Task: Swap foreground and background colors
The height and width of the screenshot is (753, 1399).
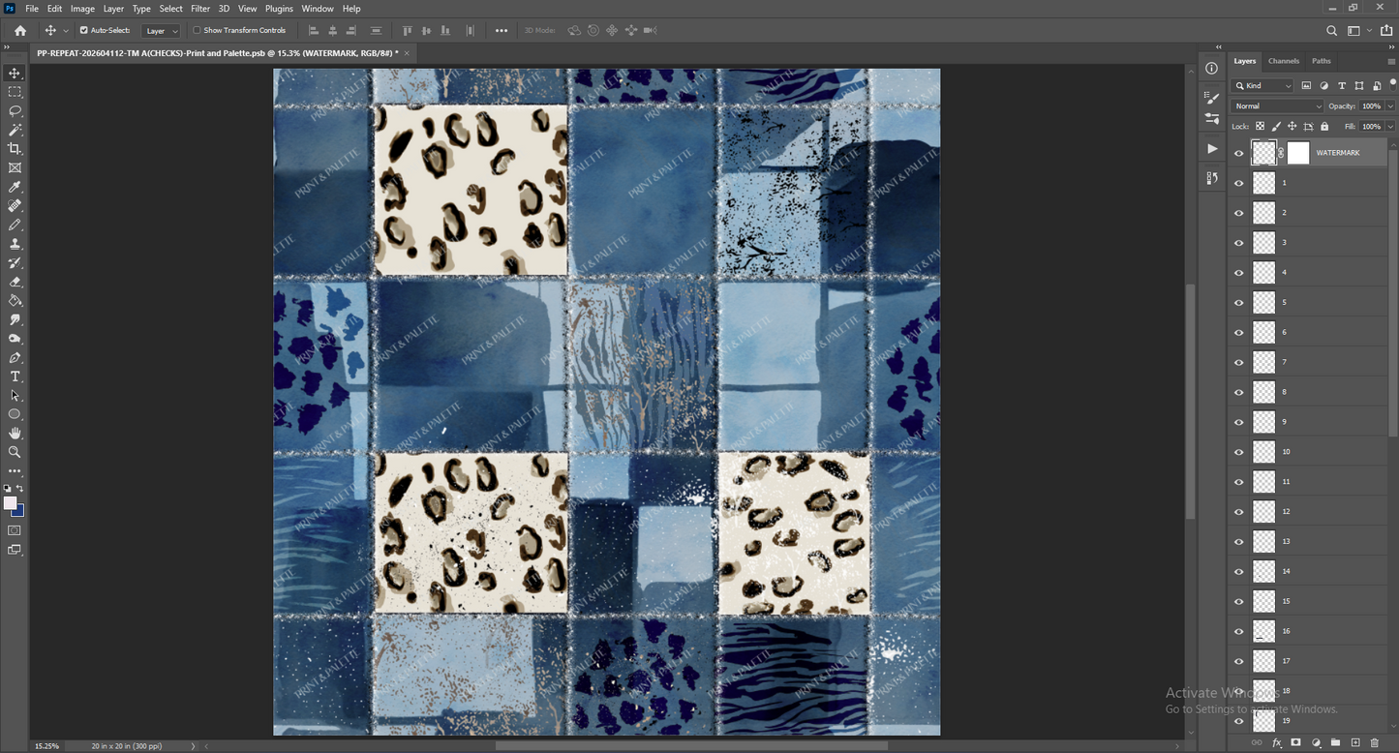Action: click(x=20, y=489)
